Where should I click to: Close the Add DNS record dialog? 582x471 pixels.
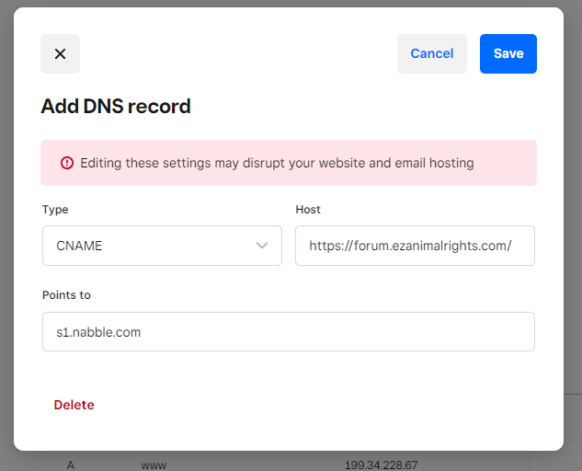[x=60, y=53]
